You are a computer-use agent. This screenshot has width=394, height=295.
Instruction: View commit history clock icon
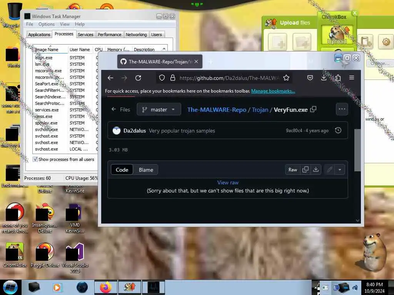[x=338, y=131]
